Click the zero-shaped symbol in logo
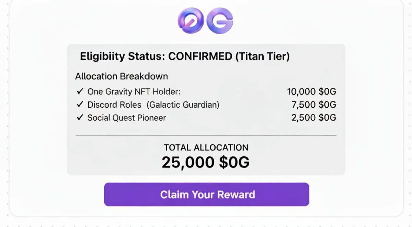Image resolution: width=412 pixels, height=227 pixels. [x=191, y=21]
